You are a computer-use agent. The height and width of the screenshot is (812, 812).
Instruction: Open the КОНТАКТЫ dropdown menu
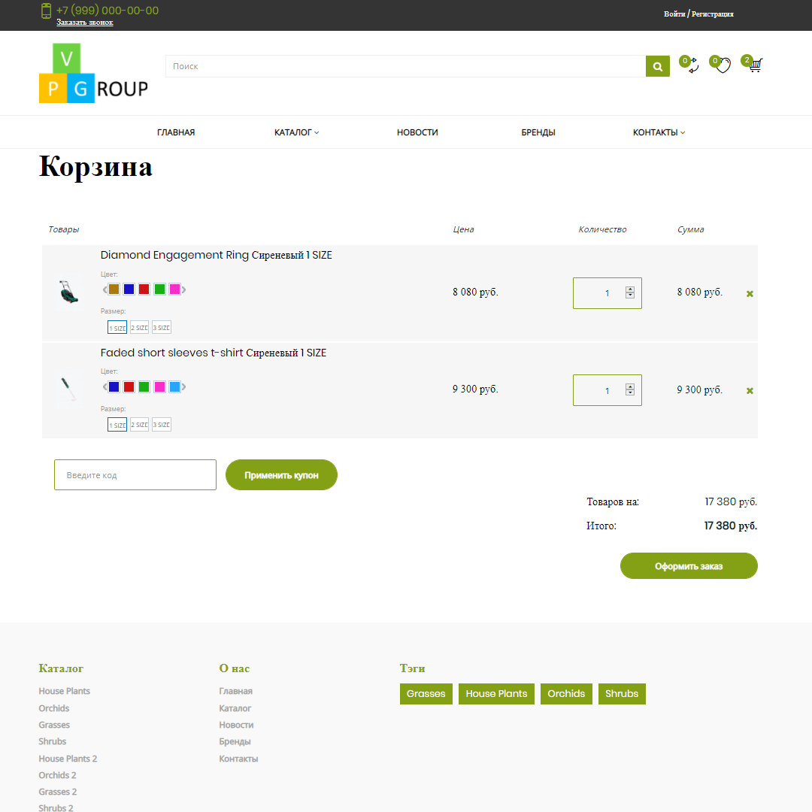[x=659, y=132]
